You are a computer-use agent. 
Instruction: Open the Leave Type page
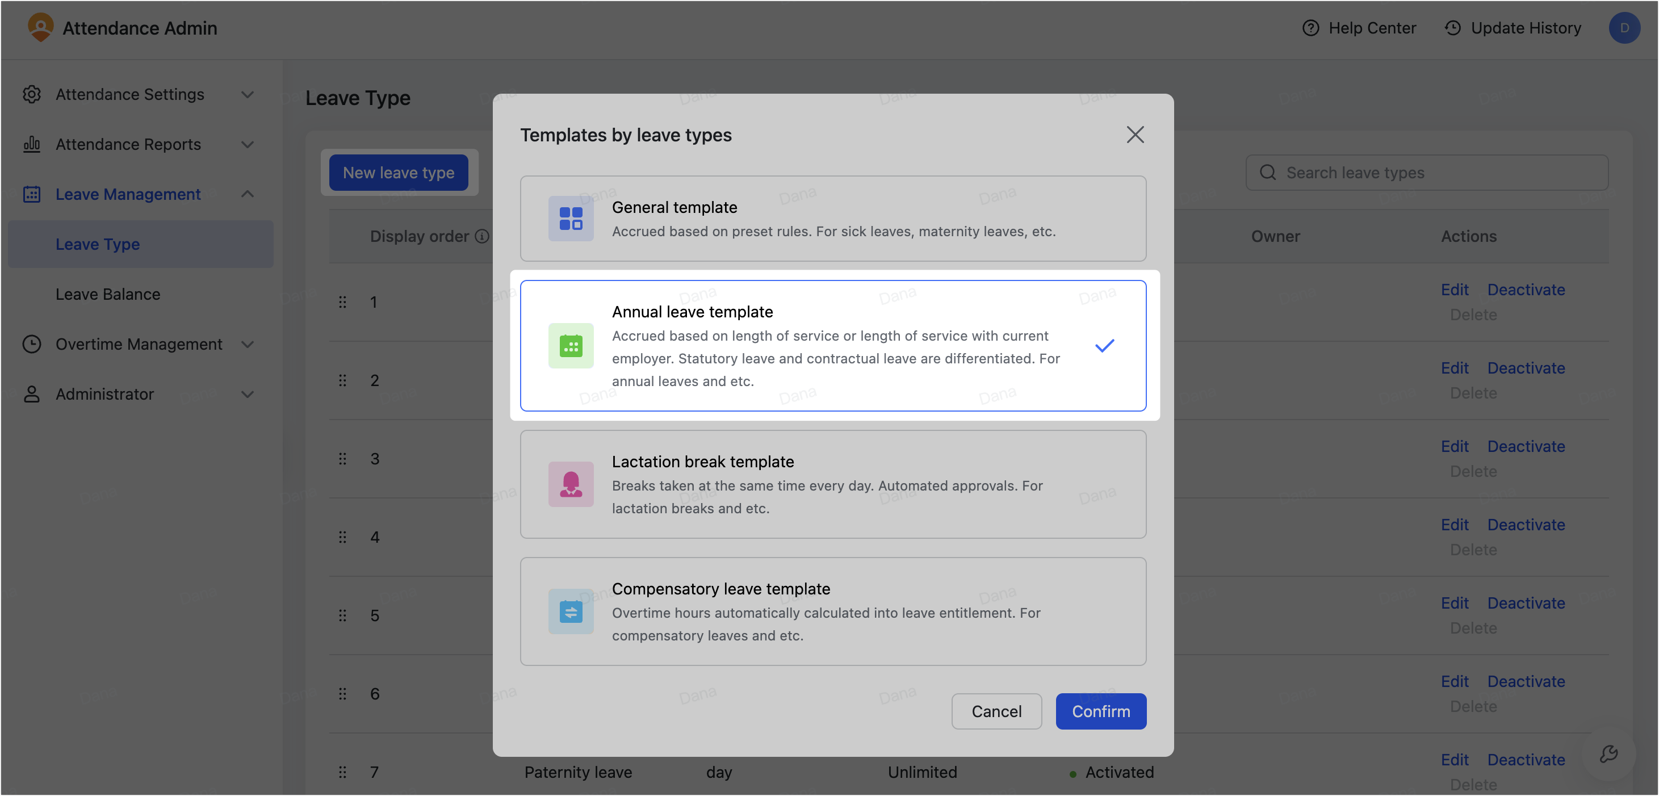[97, 244]
